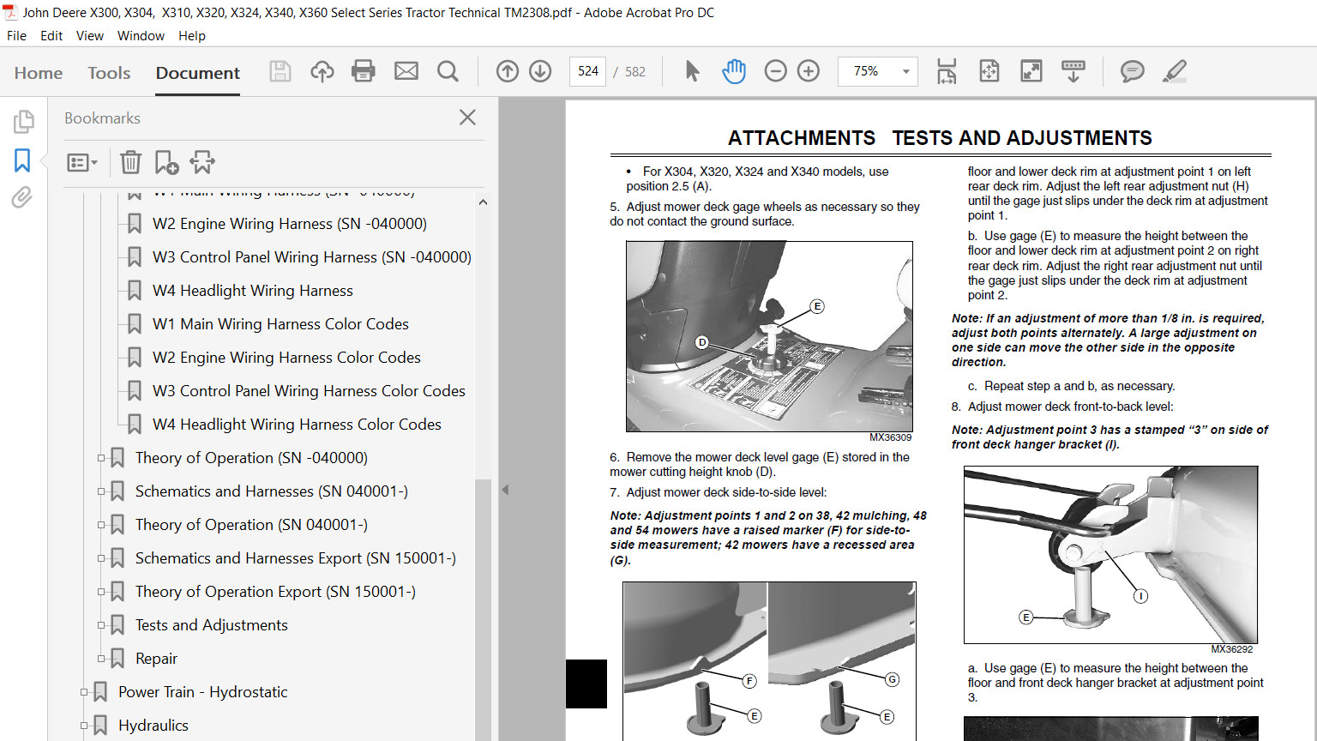1317x741 pixels.
Task: Activate the Hand pan tool
Action: 734,71
